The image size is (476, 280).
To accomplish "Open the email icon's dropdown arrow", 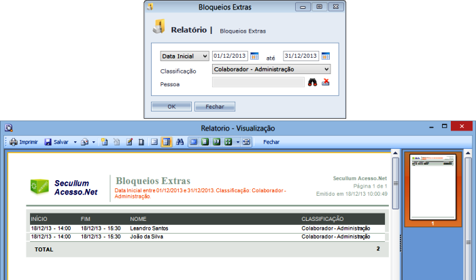I will click(94, 142).
